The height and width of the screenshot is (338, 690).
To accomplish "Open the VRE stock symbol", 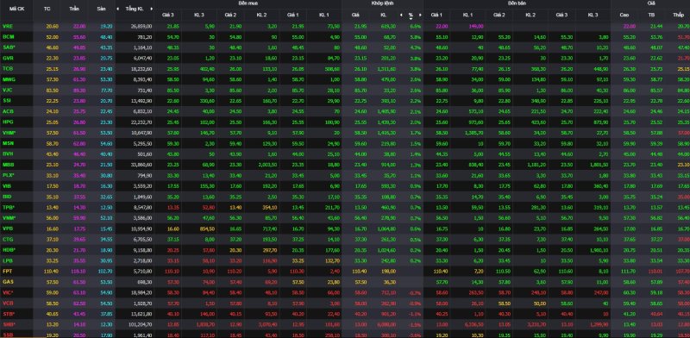I will (7, 27).
